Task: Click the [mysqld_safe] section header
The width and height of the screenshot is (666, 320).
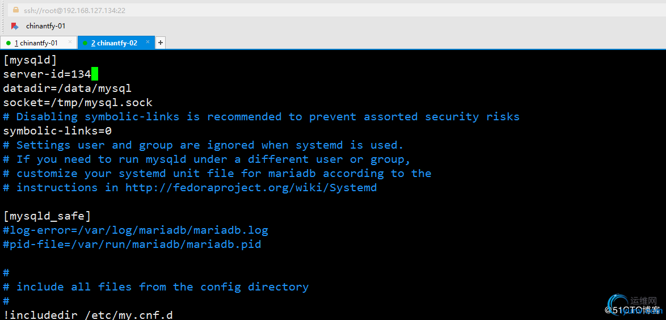Action: click(x=47, y=216)
